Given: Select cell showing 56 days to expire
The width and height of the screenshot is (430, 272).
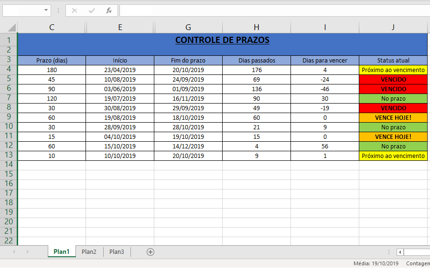Looking at the screenshot, I should coord(325,146).
